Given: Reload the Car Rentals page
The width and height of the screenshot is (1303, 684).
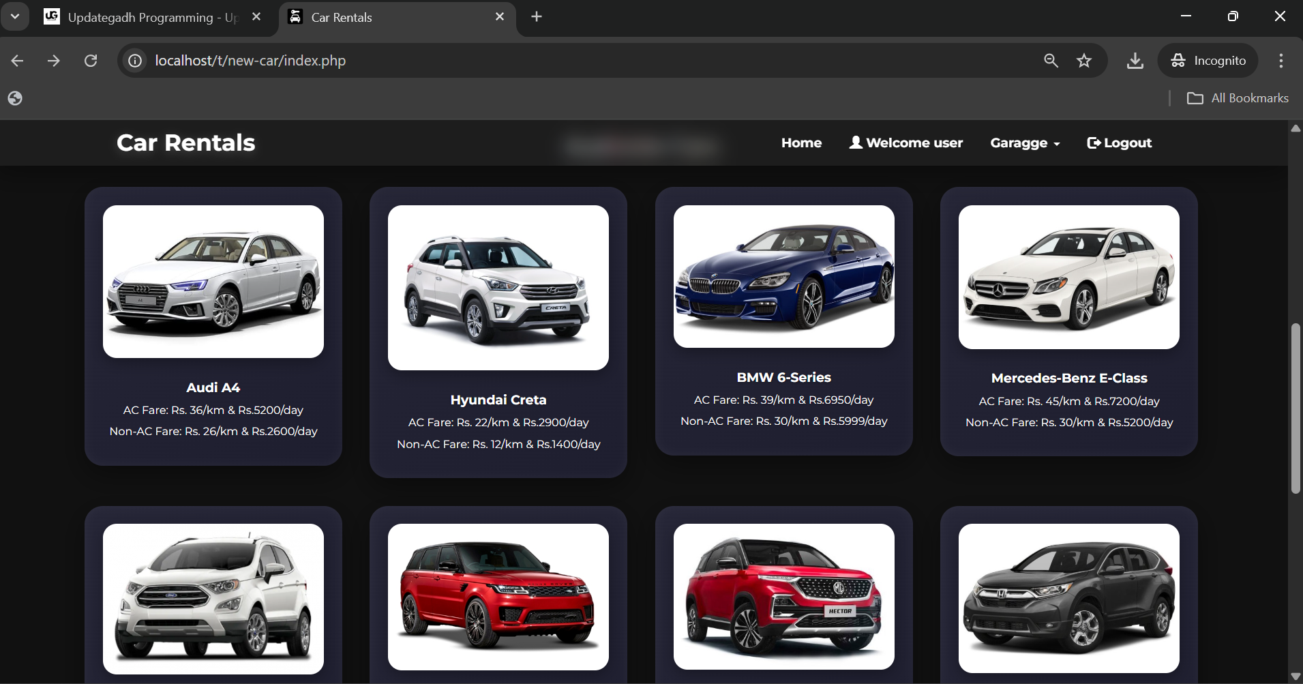Looking at the screenshot, I should pos(91,61).
